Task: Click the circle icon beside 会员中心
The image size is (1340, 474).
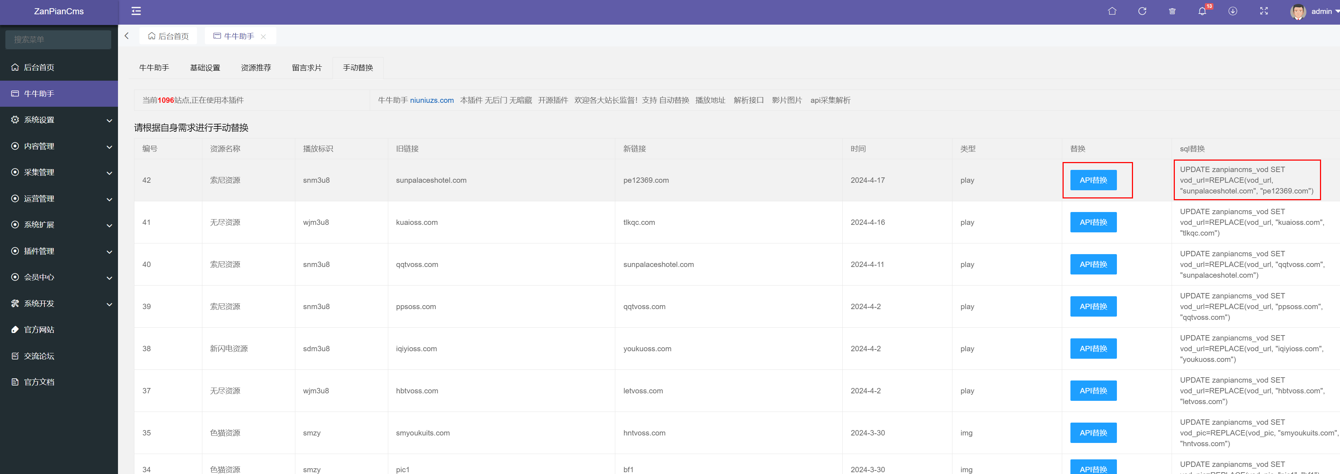Action: point(15,277)
